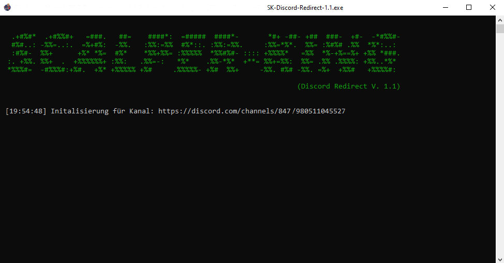The height and width of the screenshot is (263, 504).
Task: Click the "(Discord Redirect V. 1.1)" version text
Action: click(349, 86)
